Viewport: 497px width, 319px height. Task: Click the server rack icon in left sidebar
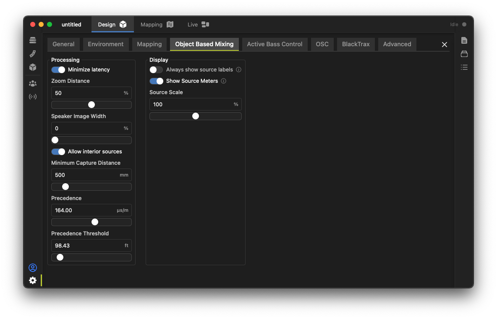(33, 40)
